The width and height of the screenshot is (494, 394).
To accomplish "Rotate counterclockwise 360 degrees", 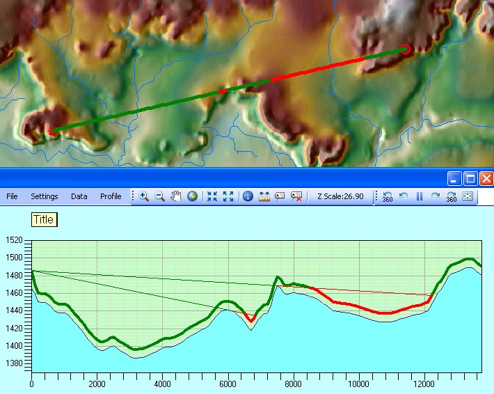I will 388,197.
